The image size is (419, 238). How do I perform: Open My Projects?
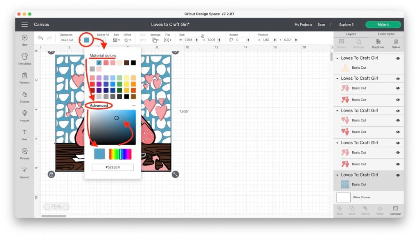point(303,25)
